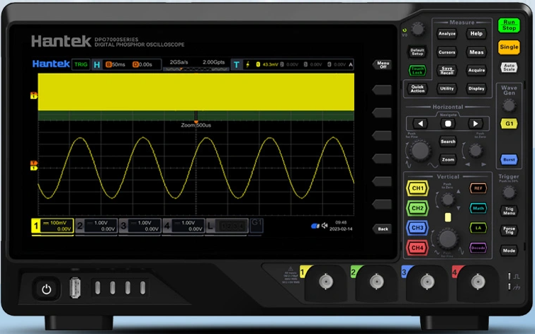Navigate forward with right arrow key
Screen dimensions: 535x334
pyautogui.click(x=475, y=124)
